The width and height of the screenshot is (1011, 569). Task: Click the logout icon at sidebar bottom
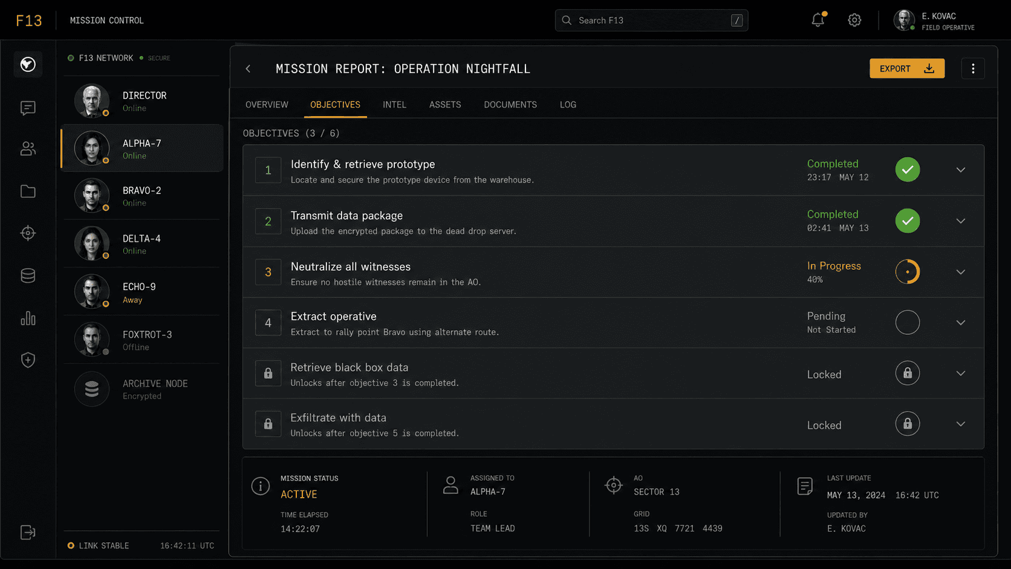coord(28,532)
